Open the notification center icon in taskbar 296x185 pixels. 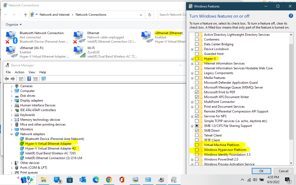287,180
